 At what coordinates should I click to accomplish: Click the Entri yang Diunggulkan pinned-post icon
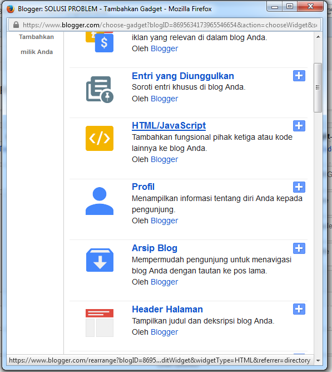pyautogui.click(x=100, y=90)
